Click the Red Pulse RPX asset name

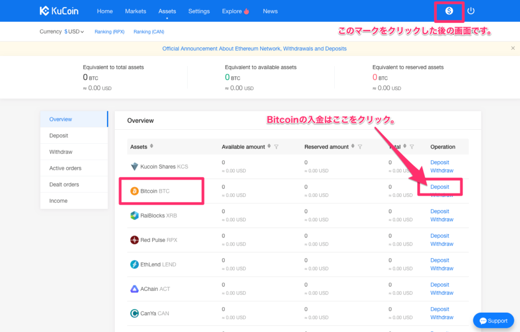(x=159, y=240)
